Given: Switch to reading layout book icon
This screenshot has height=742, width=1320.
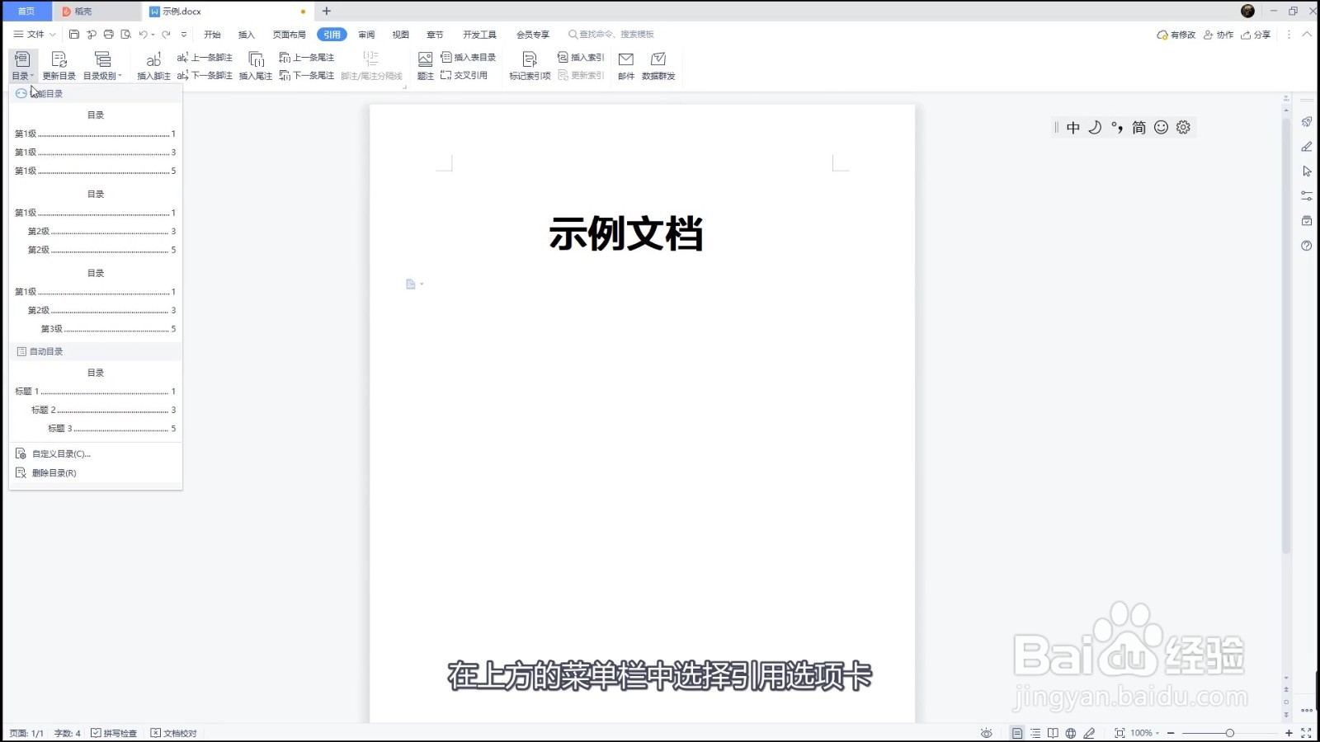Looking at the screenshot, I should coord(1053,733).
